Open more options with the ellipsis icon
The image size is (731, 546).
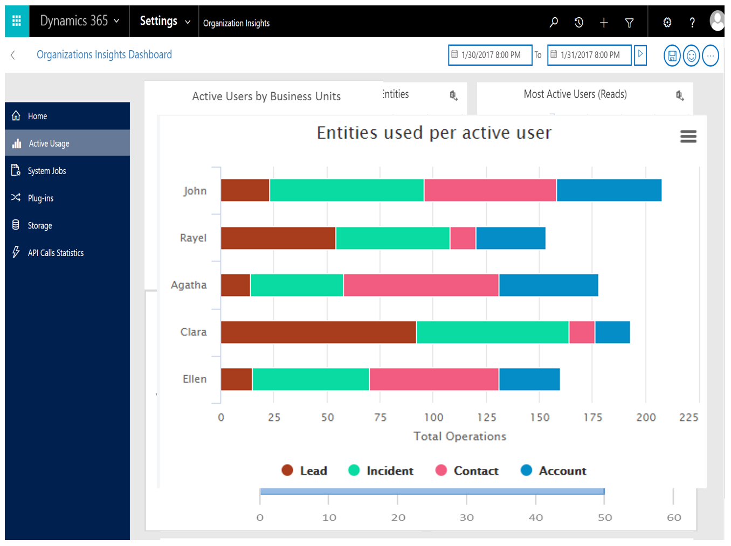coord(711,56)
